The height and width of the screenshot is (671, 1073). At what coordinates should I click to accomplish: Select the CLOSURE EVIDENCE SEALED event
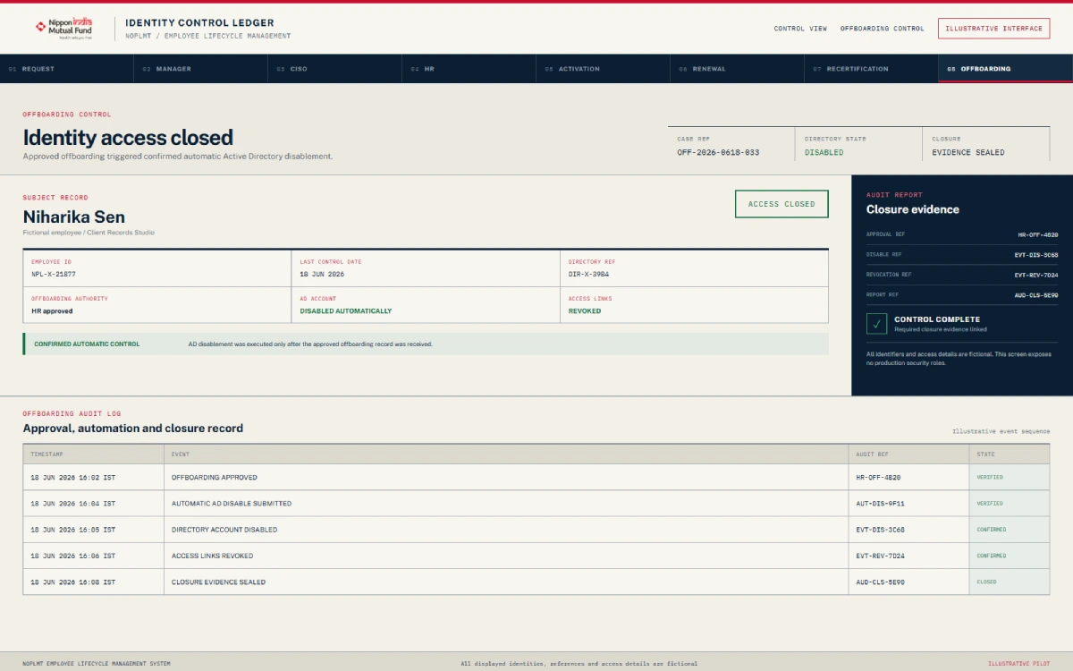pos(218,582)
